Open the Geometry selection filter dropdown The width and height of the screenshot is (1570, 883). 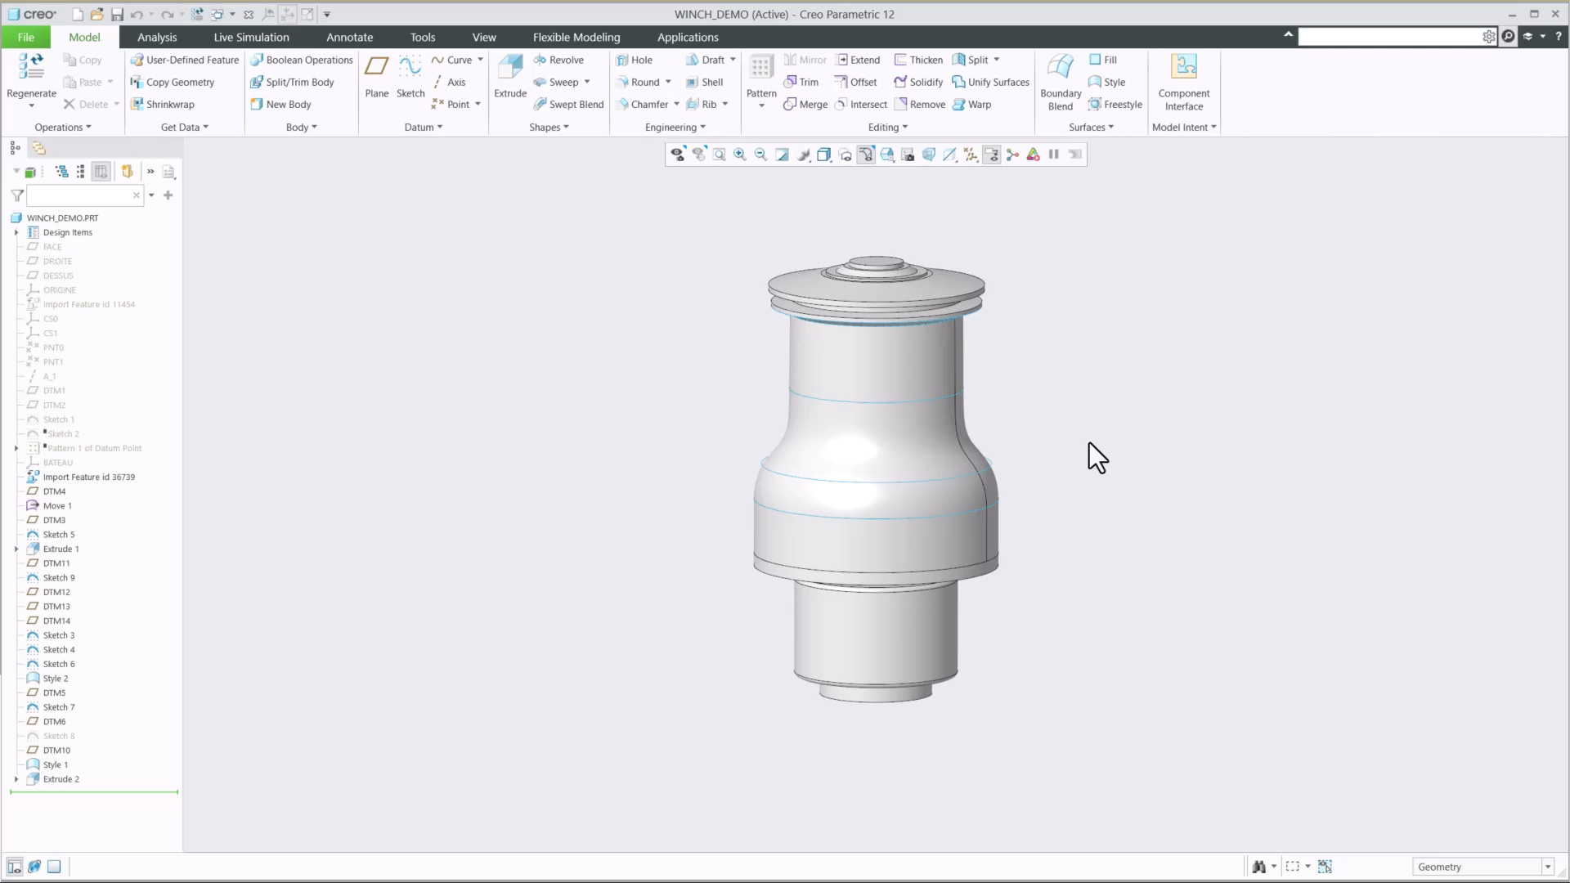pyautogui.click(x=1548, y=867)
